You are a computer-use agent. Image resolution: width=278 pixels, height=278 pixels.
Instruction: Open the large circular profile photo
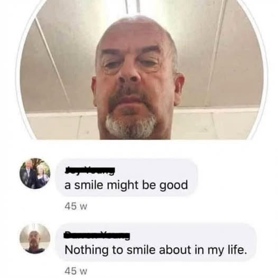[142, 70]
